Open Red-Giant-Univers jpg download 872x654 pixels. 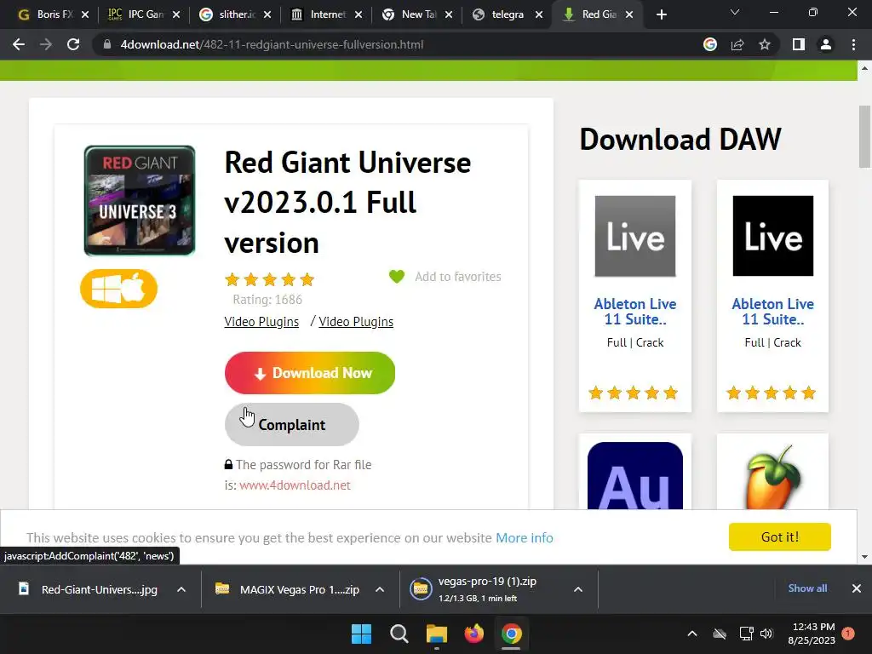click(x=89, y=589)
